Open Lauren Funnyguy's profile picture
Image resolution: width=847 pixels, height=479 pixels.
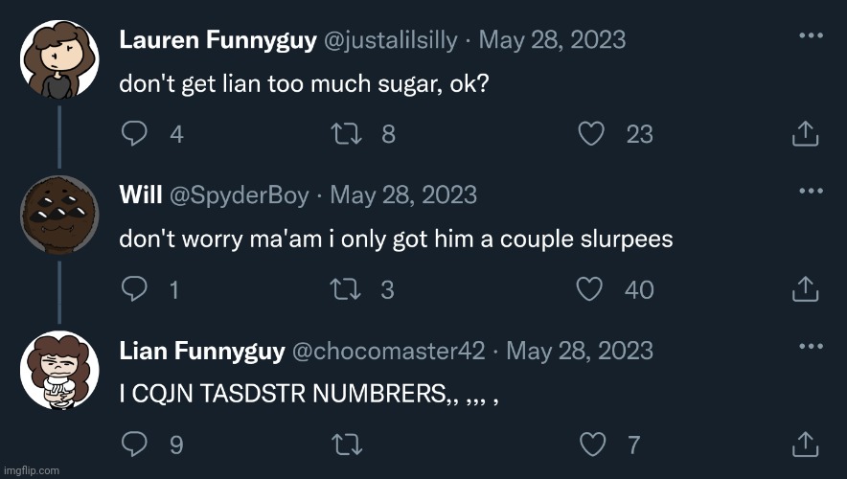coord(59,59)
